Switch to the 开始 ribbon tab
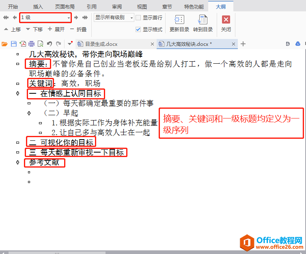The width and height of the screenshot is (306, 254). click(x=13, y=7)
